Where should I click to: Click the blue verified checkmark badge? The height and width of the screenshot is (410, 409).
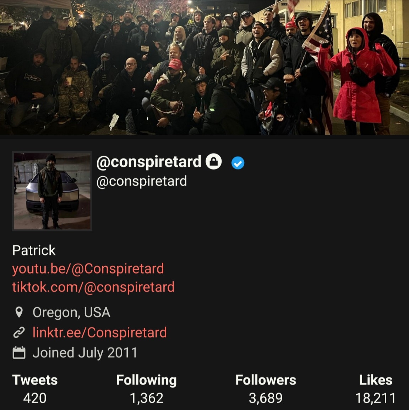tap(238, 163)
